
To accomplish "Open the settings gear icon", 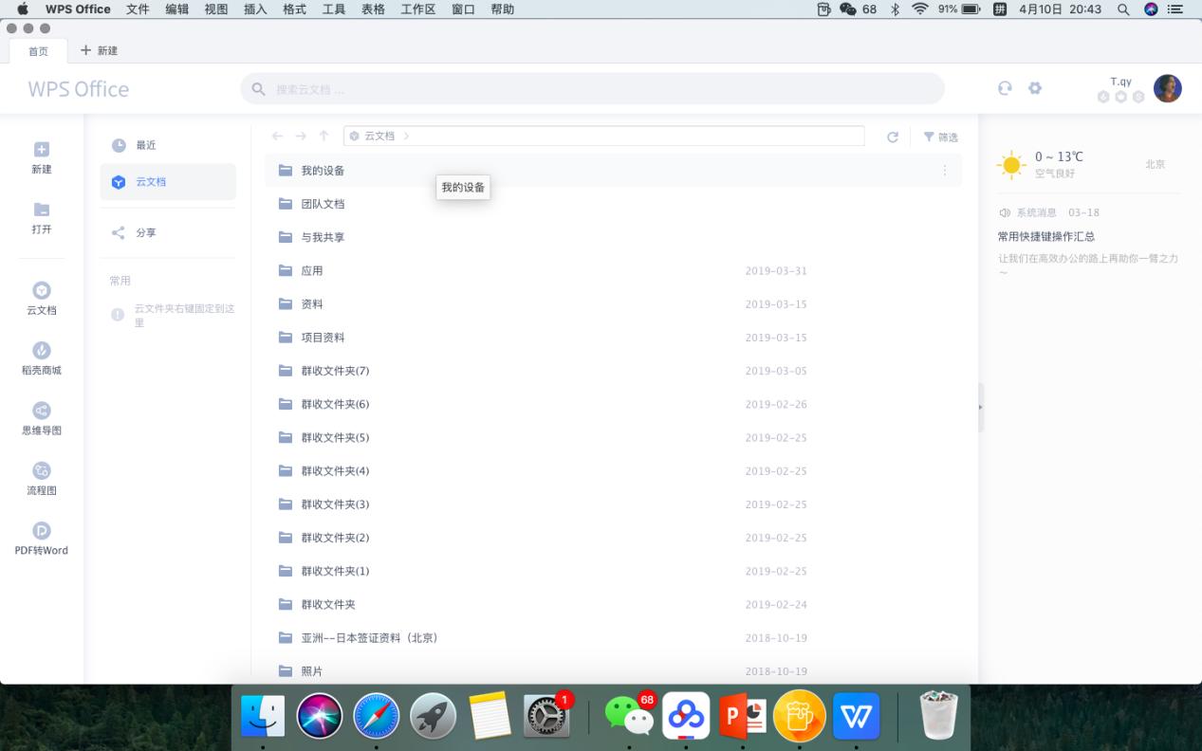I will 1035,87.
